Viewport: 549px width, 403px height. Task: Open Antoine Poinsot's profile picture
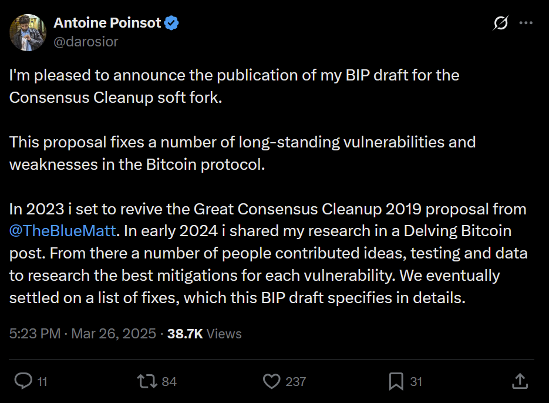coord(28,32)
